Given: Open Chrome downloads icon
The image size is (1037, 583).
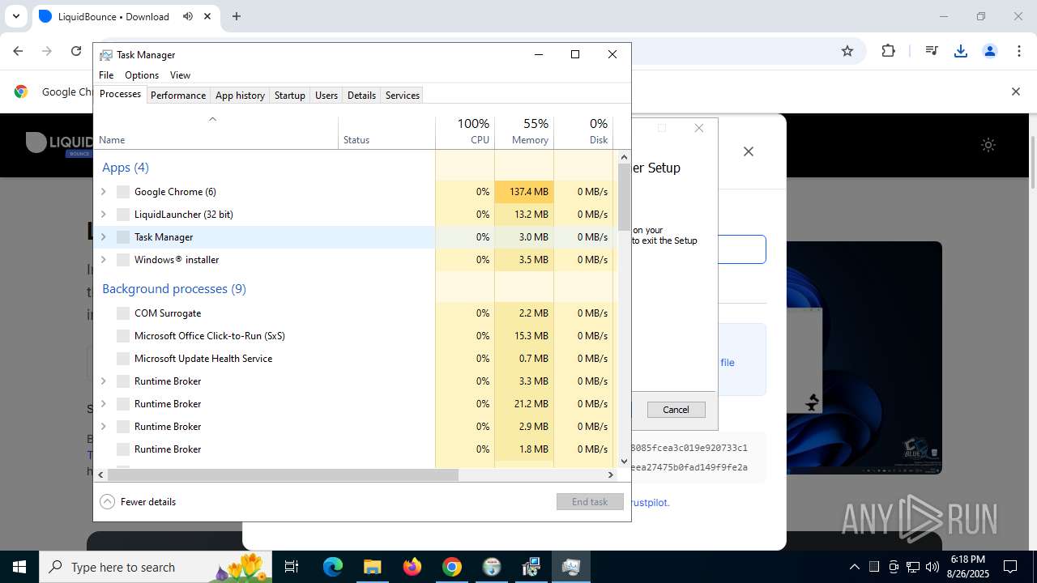Looking at the screenshot, I should pos(961,51).
